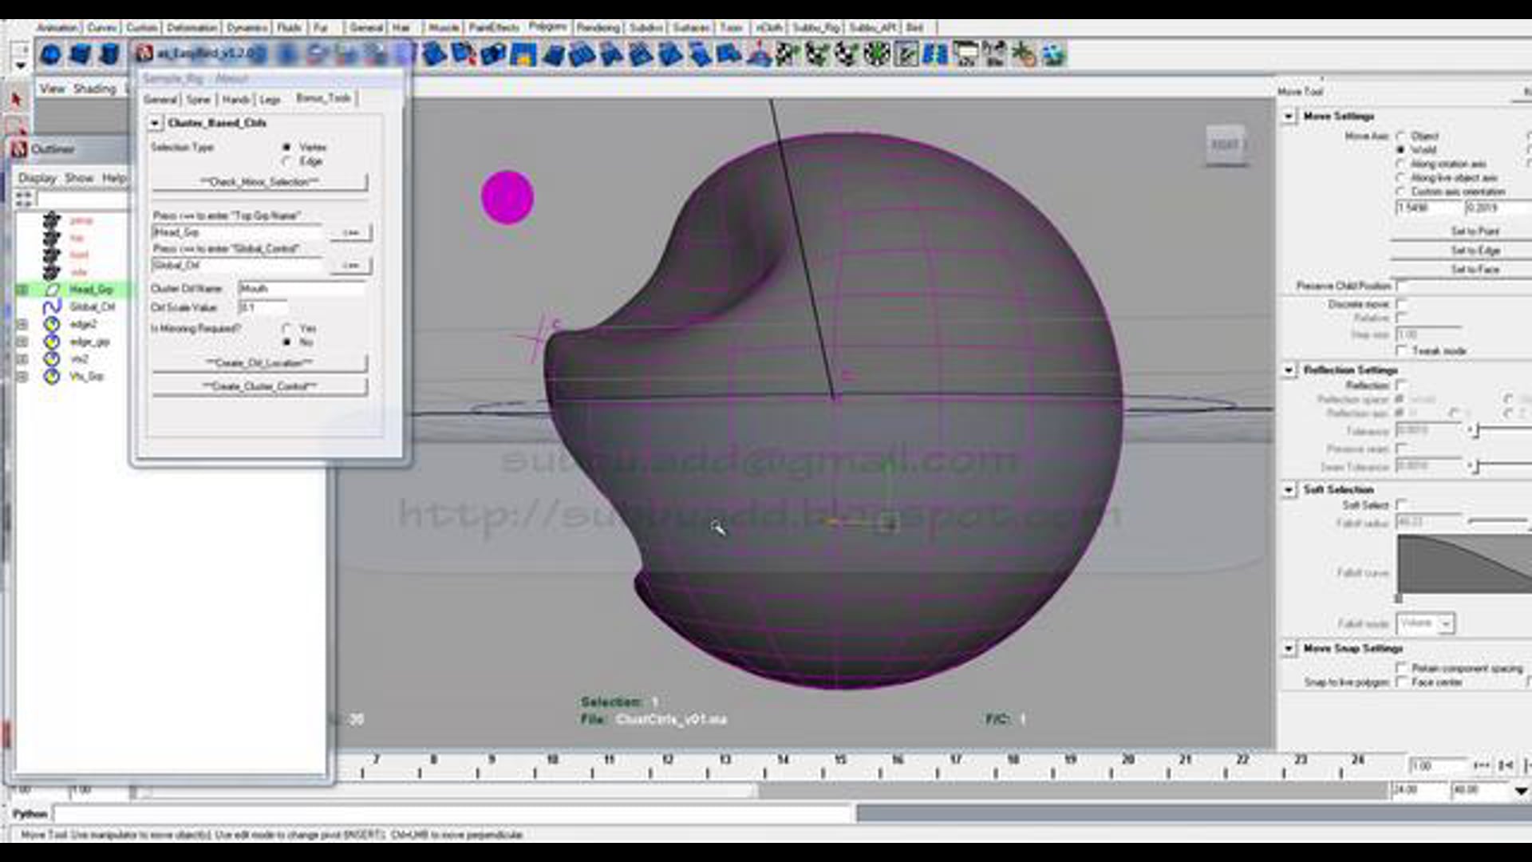Collapse the Move Settings section
The height and width of the screenshot is (862, 1532).
coord(1289,117)
